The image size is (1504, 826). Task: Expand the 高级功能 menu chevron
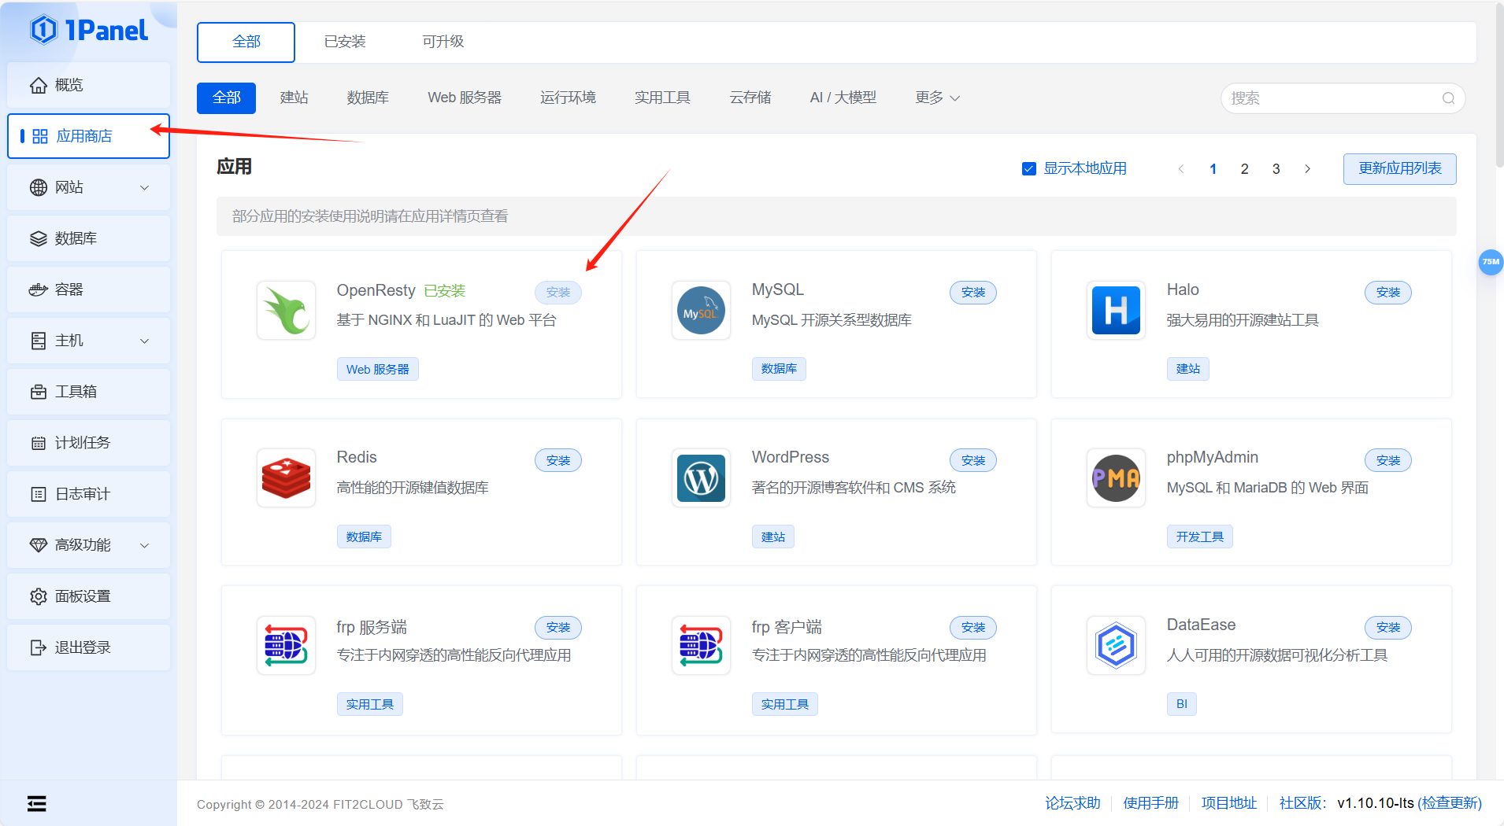click(144, 545)
